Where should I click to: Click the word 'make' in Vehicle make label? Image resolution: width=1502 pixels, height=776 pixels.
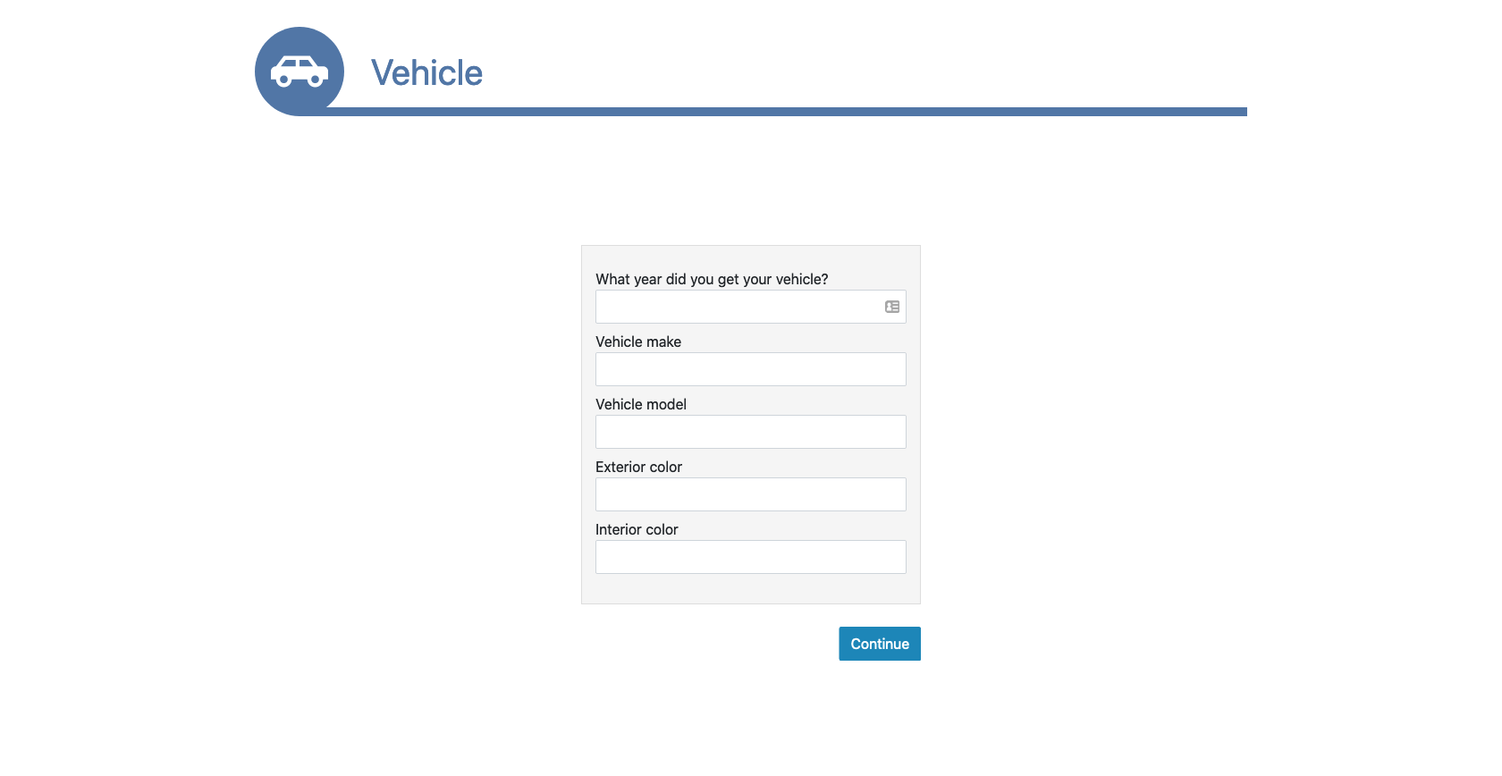(663, 342)
